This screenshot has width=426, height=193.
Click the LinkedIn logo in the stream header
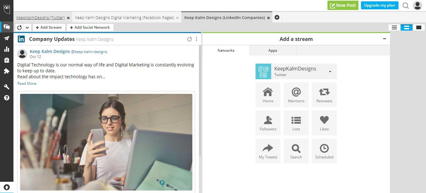(21, 39)
